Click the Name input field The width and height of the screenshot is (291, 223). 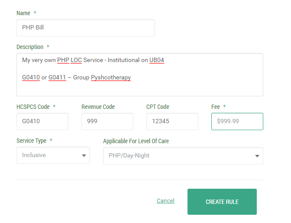(86, 28)
